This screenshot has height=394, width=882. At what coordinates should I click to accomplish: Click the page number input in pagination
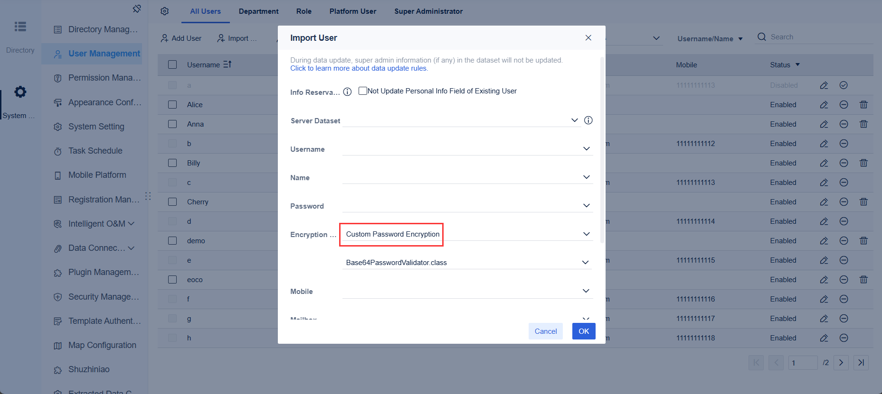point(803,362)
